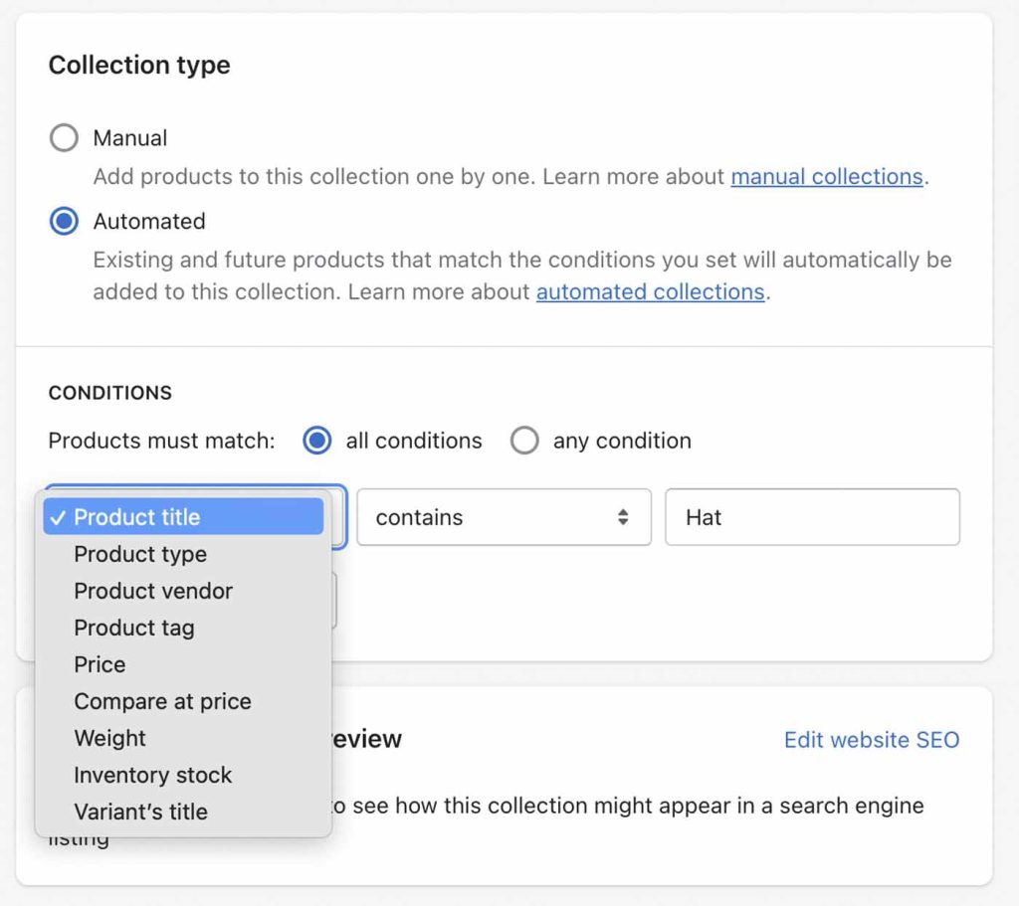Choose 'all conditions' match option
The width and height of the screenshot is (1019, 906).
point(316,441)
